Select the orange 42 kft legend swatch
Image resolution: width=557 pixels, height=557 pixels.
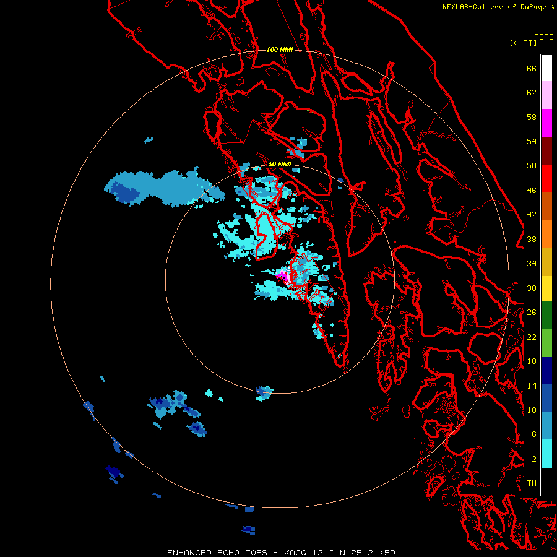[x=546, y=234]
